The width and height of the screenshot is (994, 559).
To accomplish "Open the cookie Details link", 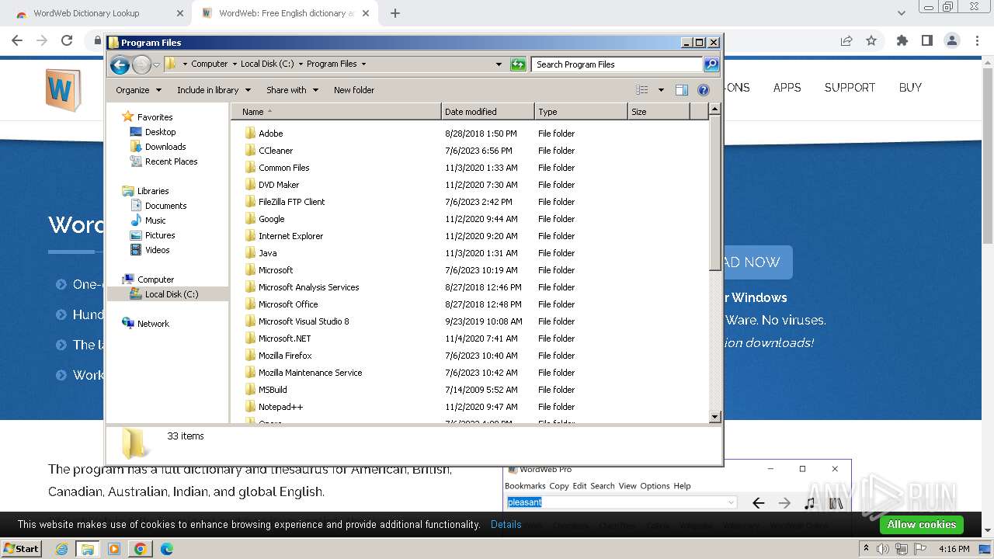I will [506, 525].
